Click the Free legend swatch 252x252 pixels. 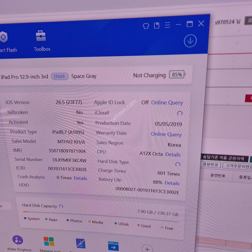coord(162,227)
